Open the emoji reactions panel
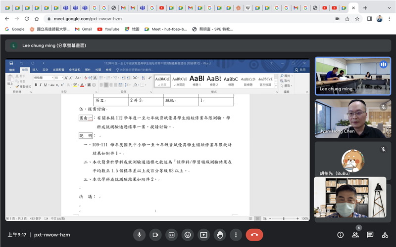This screenshot has height=247, width=396. tap(187, 235)
